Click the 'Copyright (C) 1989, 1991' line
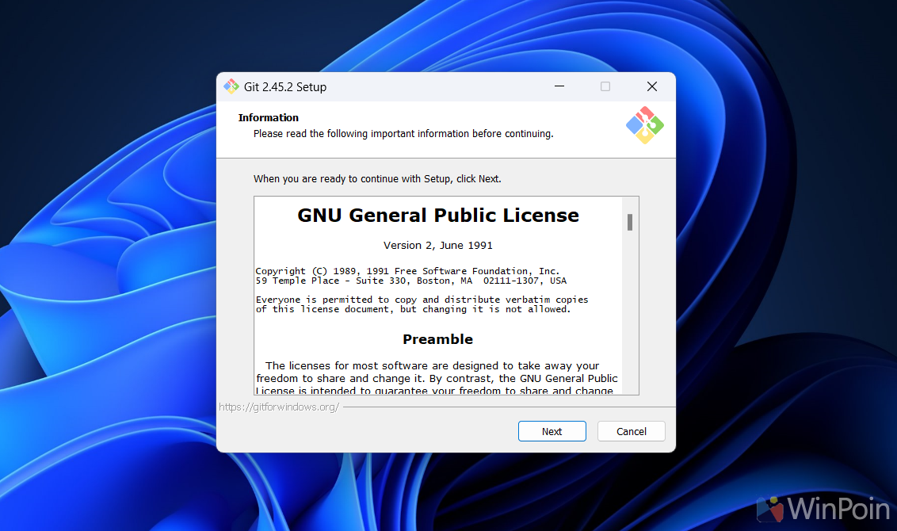 (x=407, y=270)
